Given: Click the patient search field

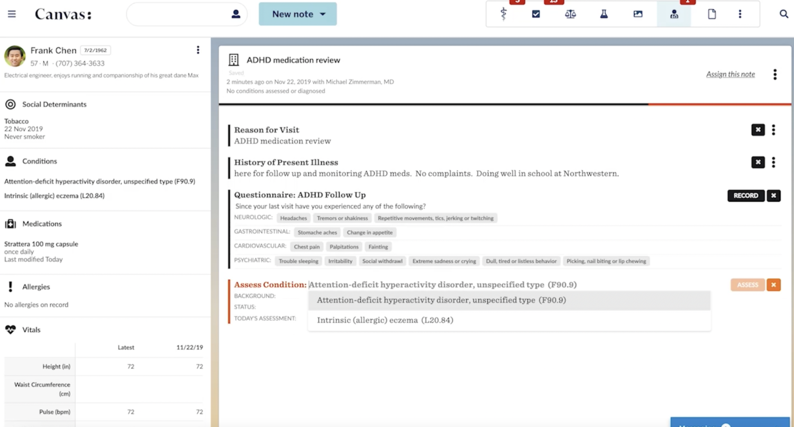Looking at the screenshot, I should pos(187,14).
